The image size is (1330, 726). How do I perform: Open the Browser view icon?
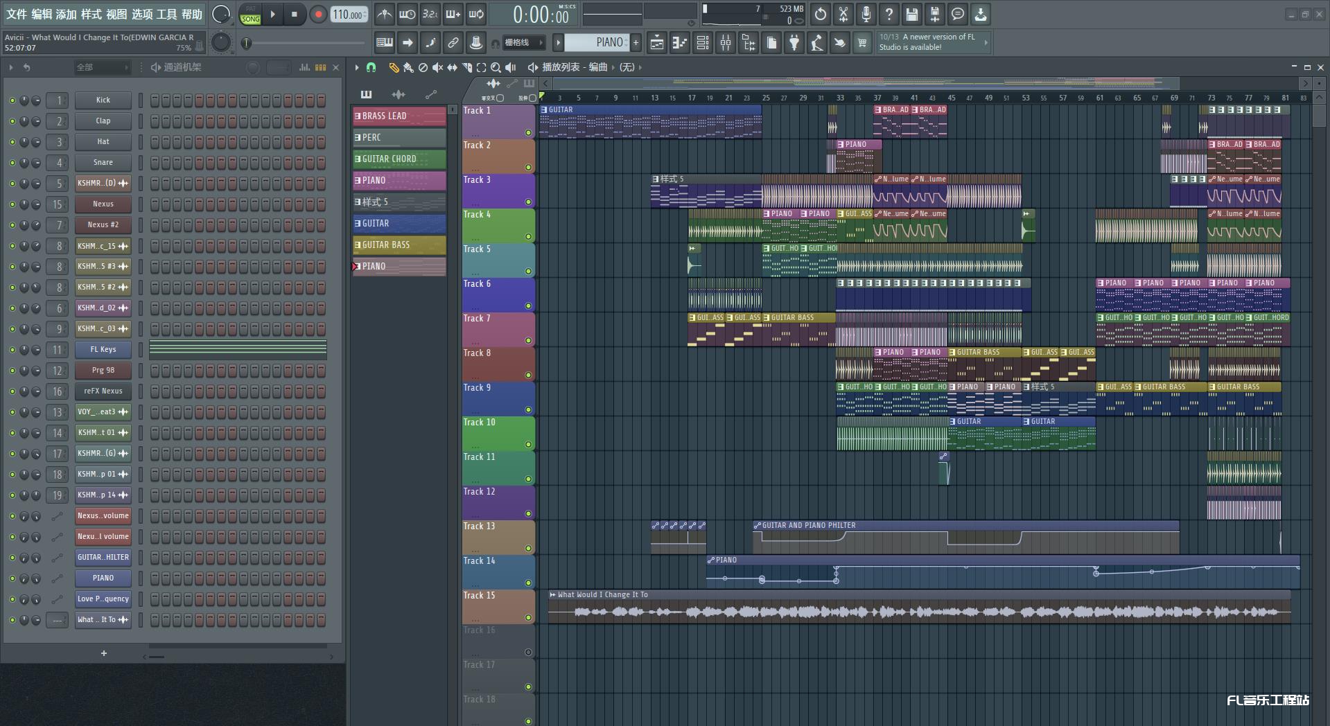[x=749, y=43]
